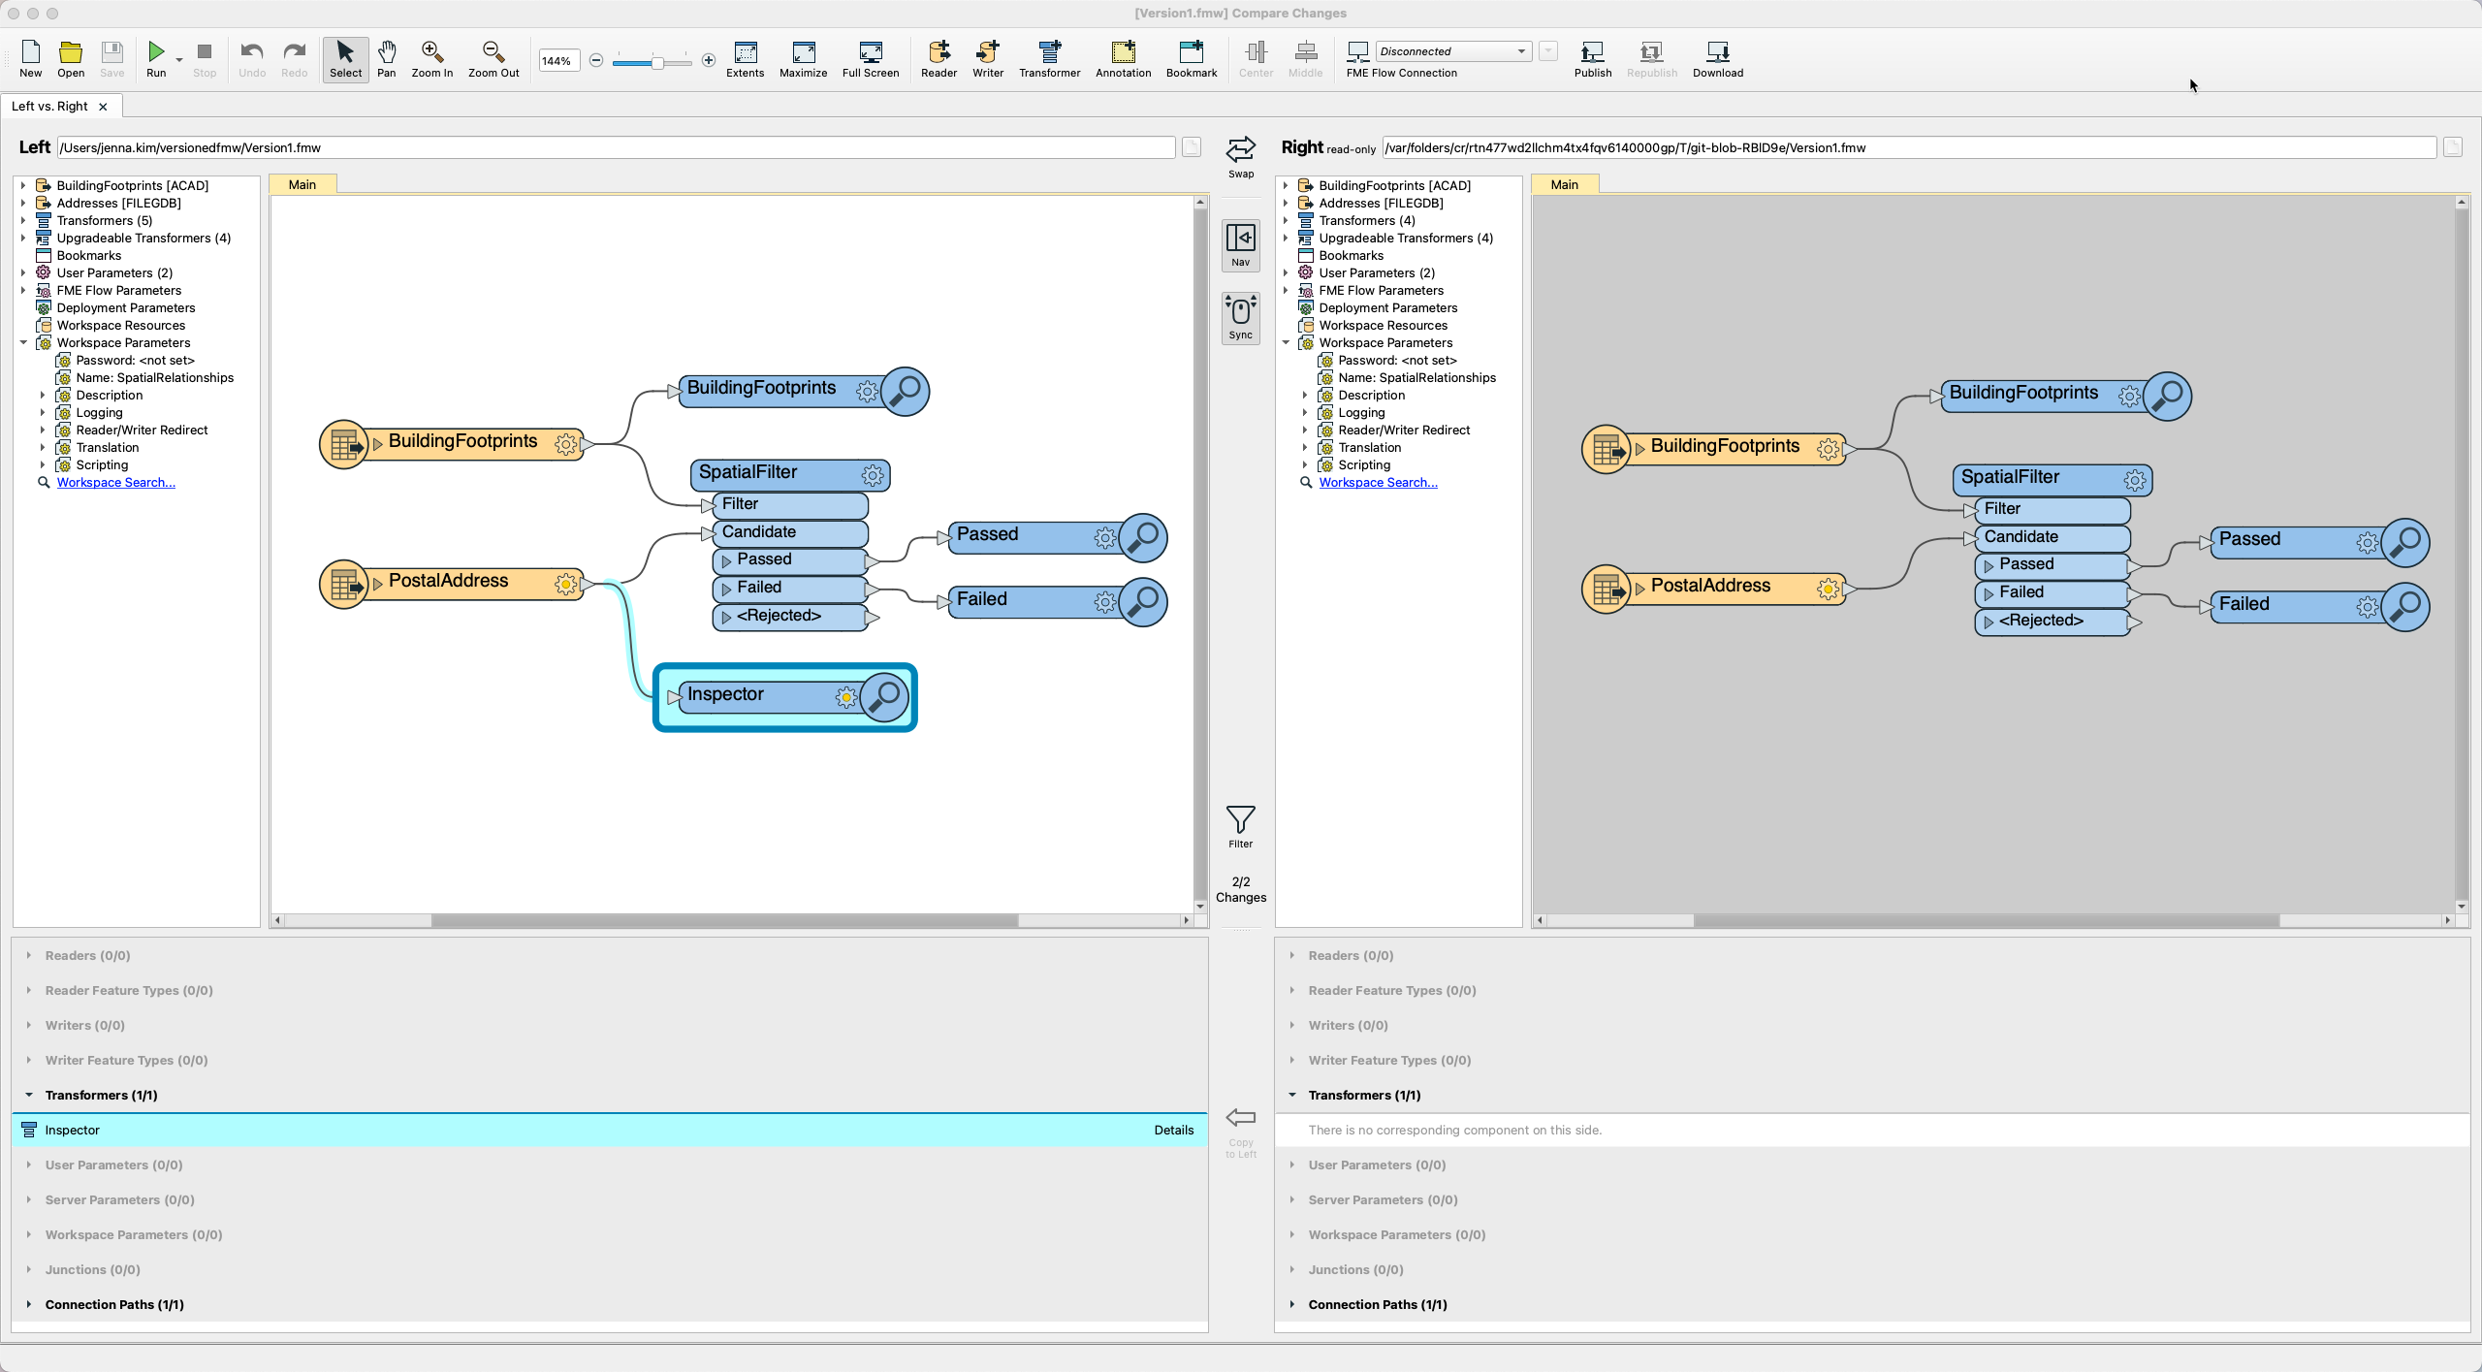2482x1372 pixels.
Task: Click the Failed inspector magnifier on the right canvas
Action: [x=2405, y=607]
